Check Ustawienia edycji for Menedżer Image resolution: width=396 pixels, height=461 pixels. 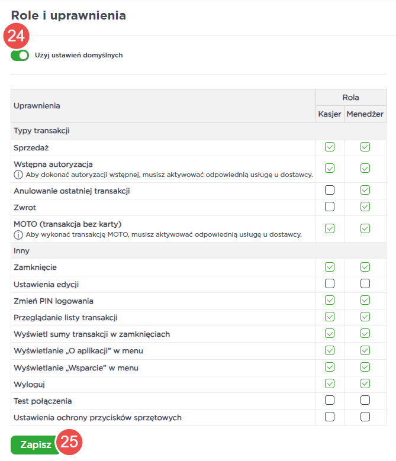click(365, 283)
